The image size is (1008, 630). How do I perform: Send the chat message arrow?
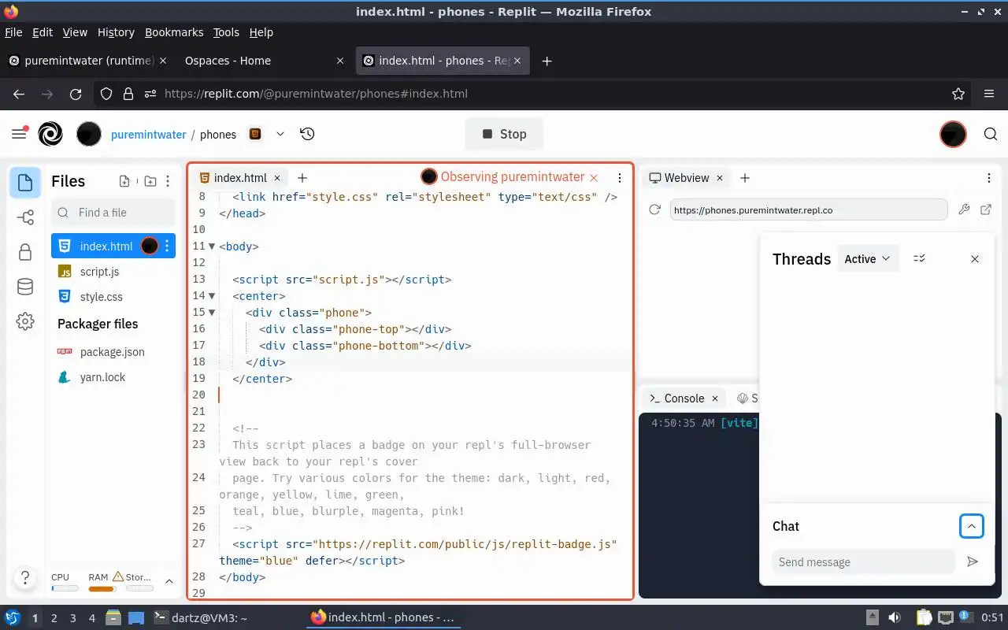[x=973, y=561]
